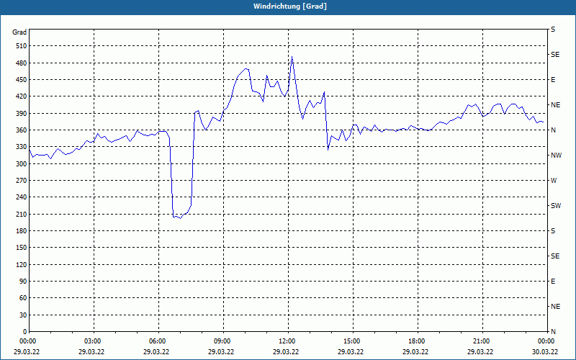Click the 09:00 time label
The image size is (576, 360).
pyautogui.click(x=223, y=341)
